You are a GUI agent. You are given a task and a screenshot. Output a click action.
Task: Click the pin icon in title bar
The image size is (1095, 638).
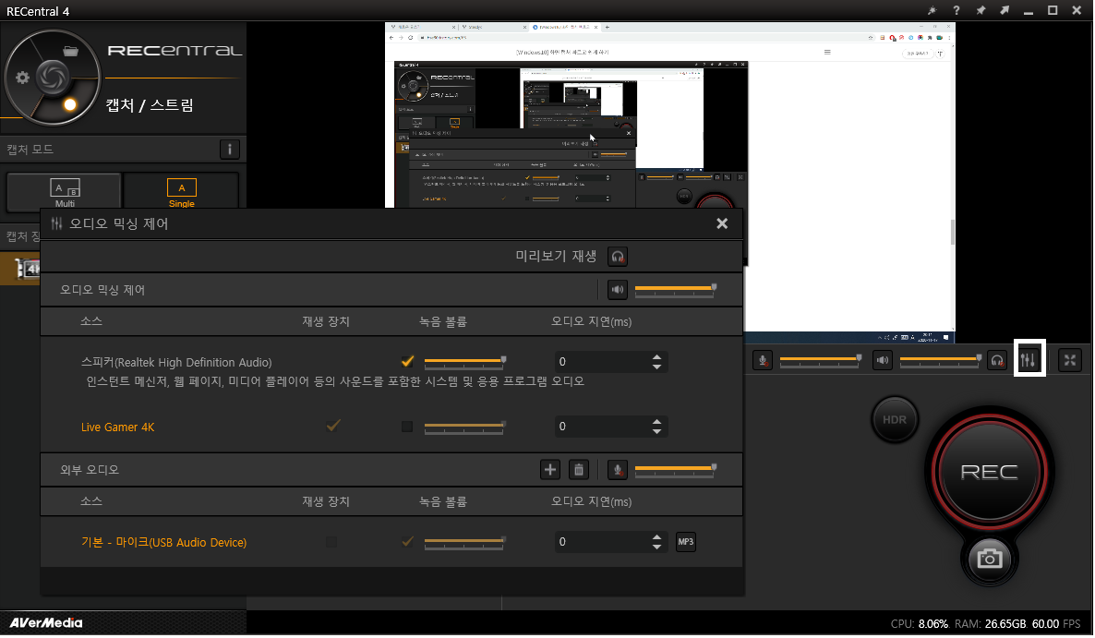tap(981, 10)
